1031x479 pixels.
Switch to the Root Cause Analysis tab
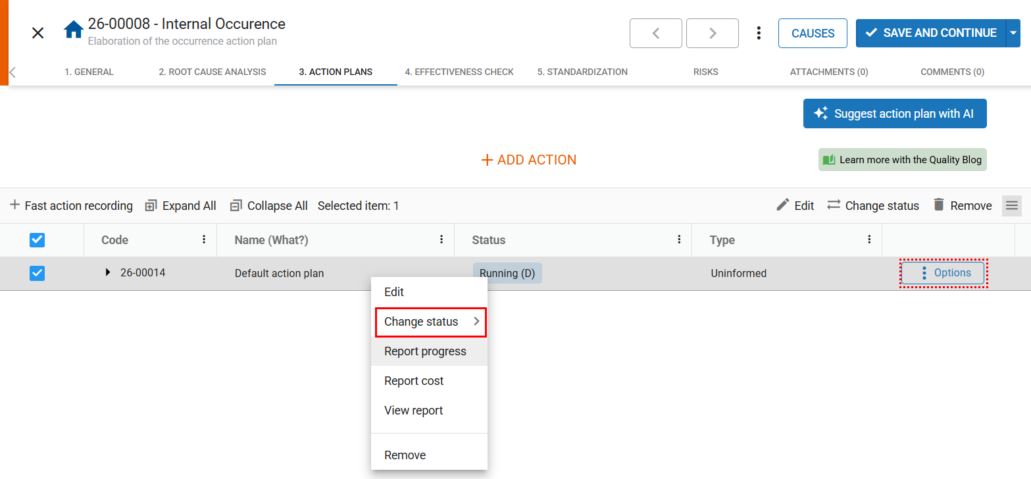click(x=212, y=72)
